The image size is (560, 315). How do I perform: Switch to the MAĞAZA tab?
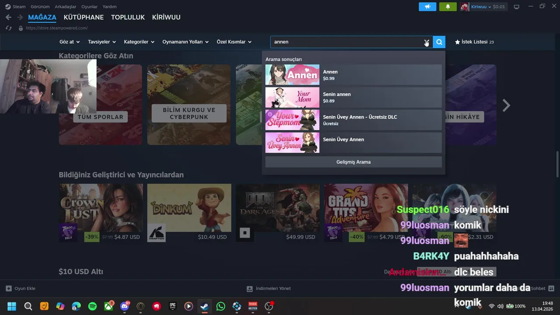pyautogui.click(x=42, y=17)
